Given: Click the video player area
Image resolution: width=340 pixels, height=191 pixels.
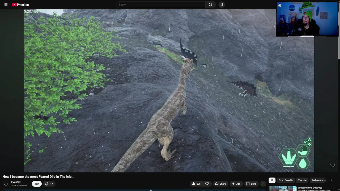Looking at the screenshot, I should 169,91.
